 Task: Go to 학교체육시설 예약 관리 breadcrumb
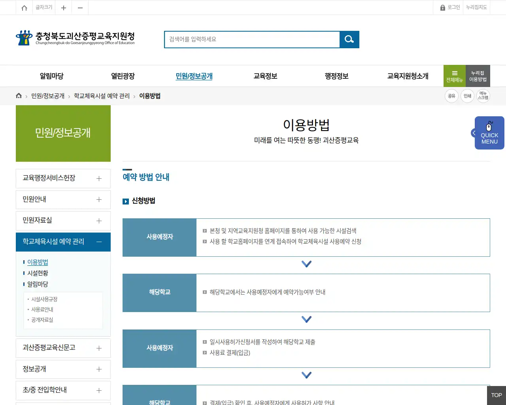click(102, 96)
